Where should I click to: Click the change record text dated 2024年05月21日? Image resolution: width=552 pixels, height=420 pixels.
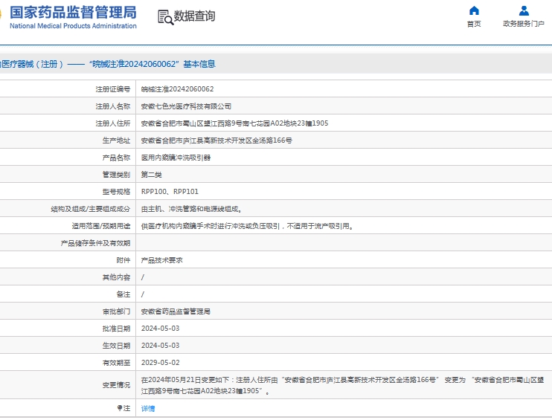point(342,385)
